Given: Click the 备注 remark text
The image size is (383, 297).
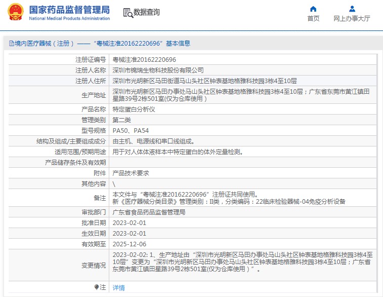Looking at the screenshot, I should 229,198.
